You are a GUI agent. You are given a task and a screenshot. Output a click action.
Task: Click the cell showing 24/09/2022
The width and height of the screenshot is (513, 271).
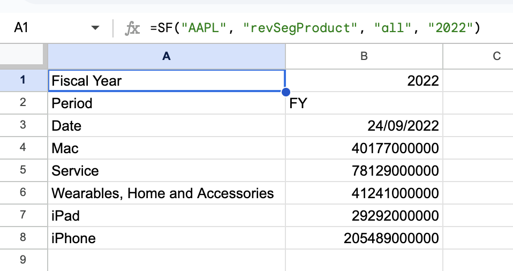click(364, 126)
